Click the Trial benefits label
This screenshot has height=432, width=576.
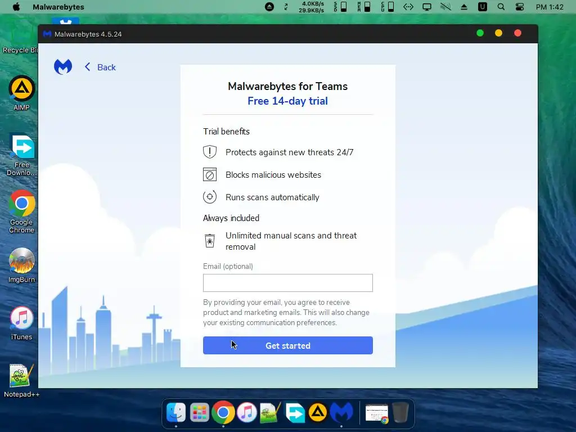[226, 132]
